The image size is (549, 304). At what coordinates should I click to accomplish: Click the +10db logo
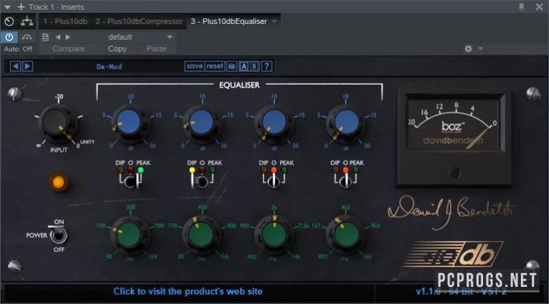click(453, 255)
